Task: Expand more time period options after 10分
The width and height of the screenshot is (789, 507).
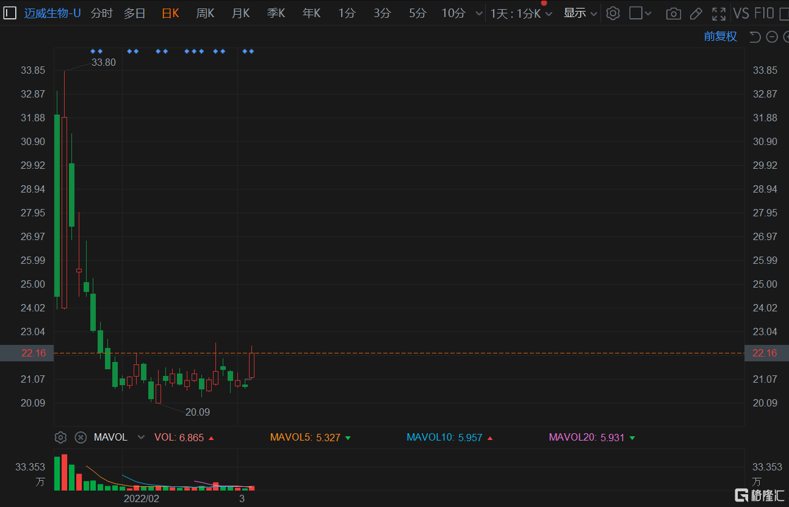Action: click(x=478, y=13)
